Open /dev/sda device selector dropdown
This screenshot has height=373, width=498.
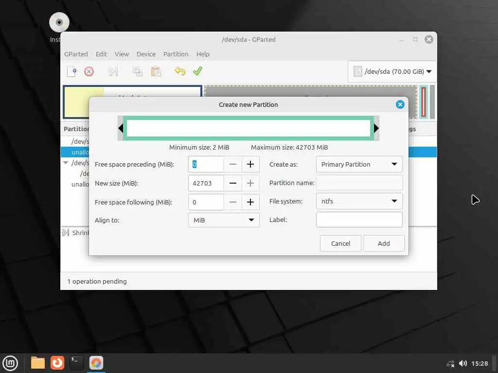(x=392, y=72)
